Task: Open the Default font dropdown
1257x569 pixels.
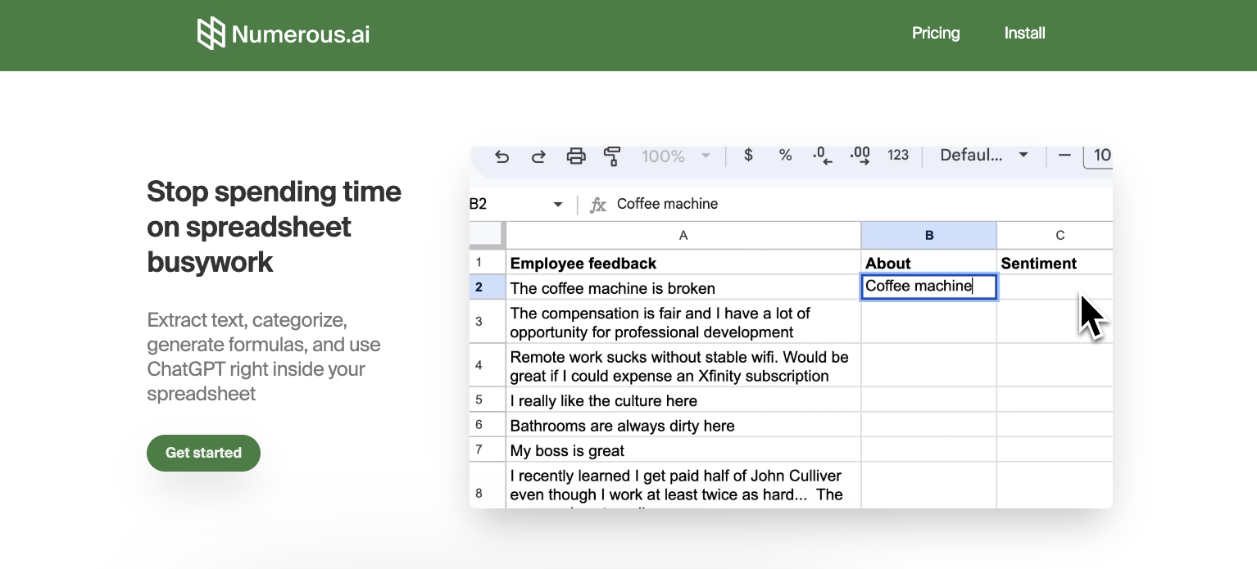Action: point(983,155)
